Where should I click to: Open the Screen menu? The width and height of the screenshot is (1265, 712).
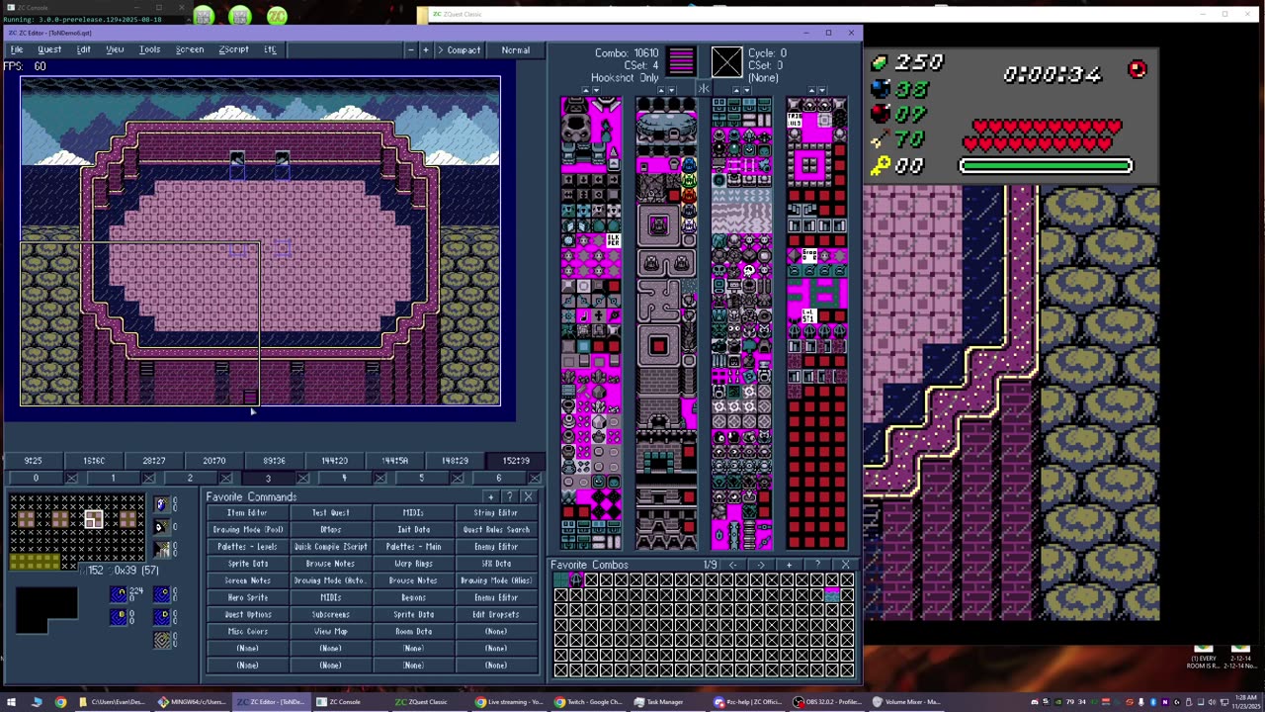tap(190, 49)
